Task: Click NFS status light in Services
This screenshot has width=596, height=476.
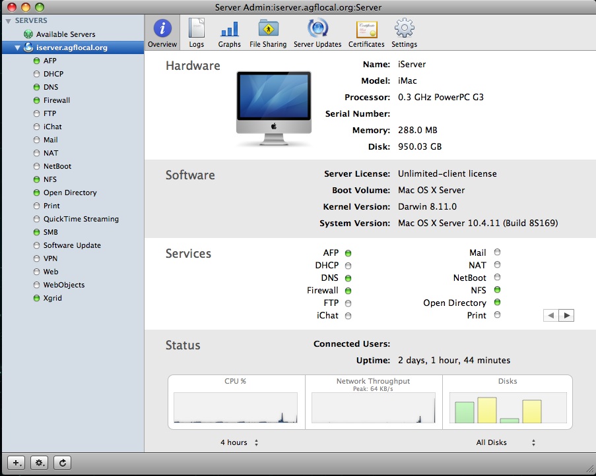Action: 497,289
